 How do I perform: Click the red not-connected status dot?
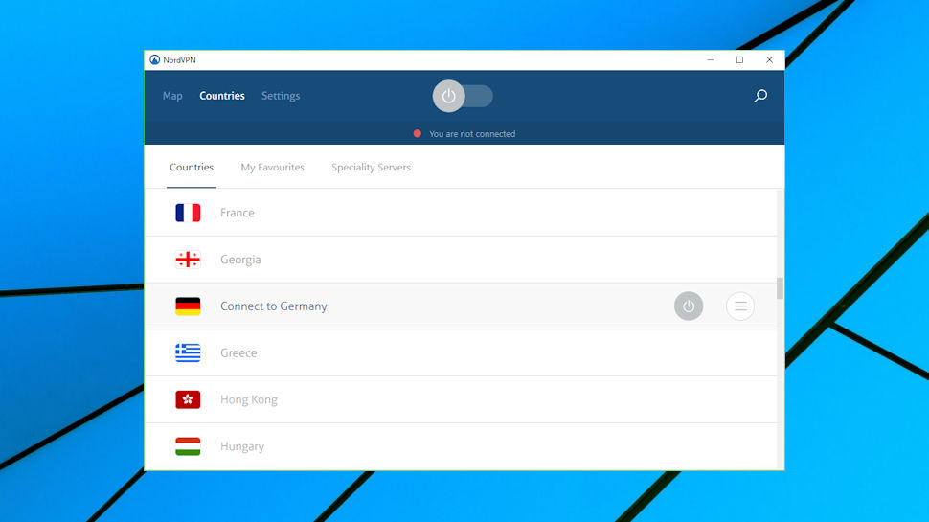pyautogui.click(x=418, y=134)
